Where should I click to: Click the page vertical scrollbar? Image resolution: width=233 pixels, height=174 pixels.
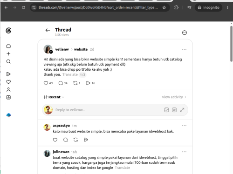[x=231, y=44]
